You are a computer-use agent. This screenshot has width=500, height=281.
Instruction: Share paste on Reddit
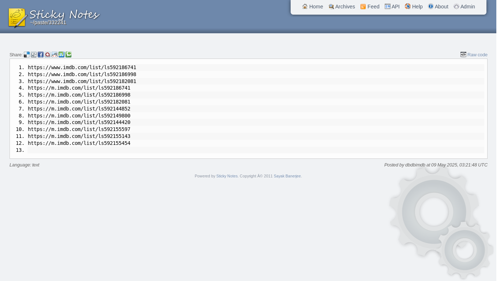point(55,55)
